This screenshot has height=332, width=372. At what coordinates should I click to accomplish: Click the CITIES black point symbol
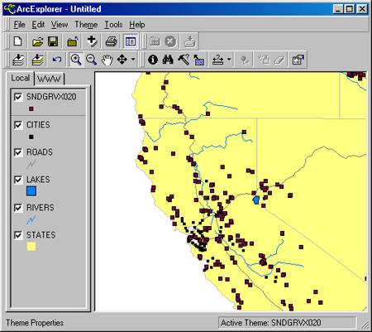[x=31, y=137]
